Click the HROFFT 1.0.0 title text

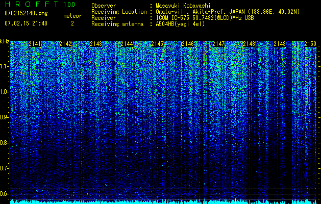tap(40, 4)
